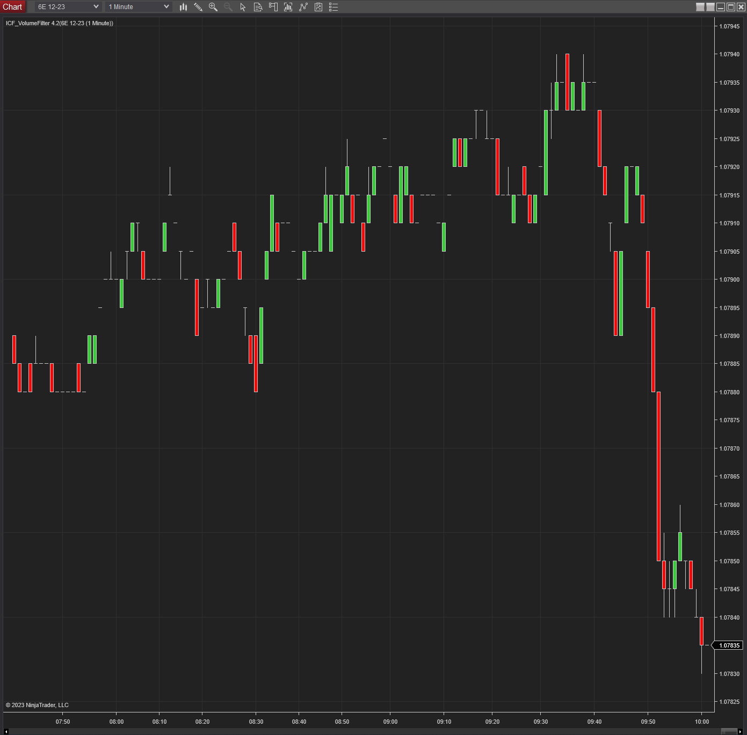747x735 pixels.
Task: Click the zoom out magnifier icon
Action: pos(228,7)
